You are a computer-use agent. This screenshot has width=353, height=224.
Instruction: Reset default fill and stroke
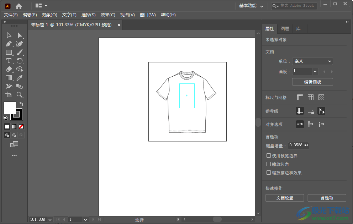(6, 118)
